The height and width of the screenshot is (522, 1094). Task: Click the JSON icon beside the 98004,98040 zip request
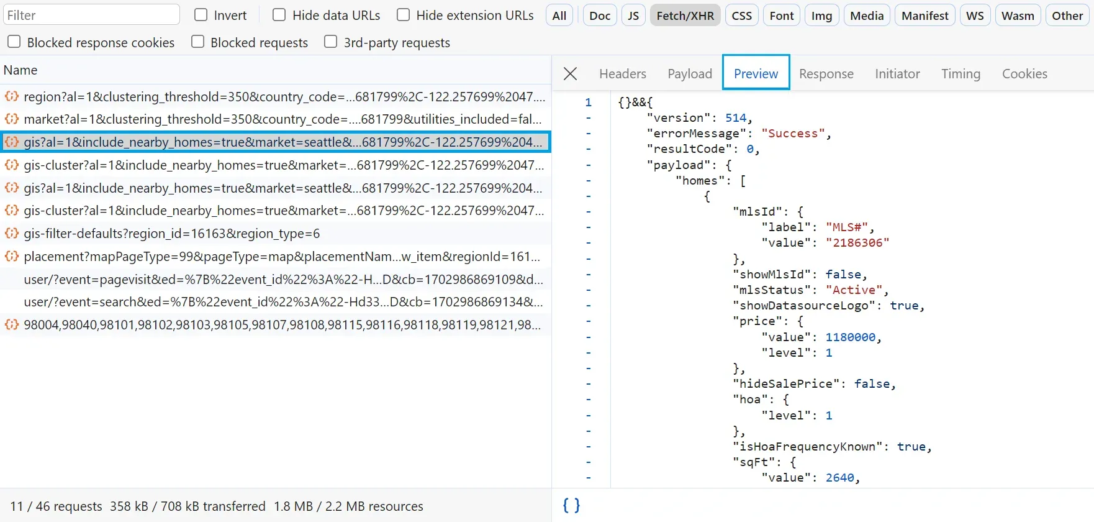click(x=12, y=324)
